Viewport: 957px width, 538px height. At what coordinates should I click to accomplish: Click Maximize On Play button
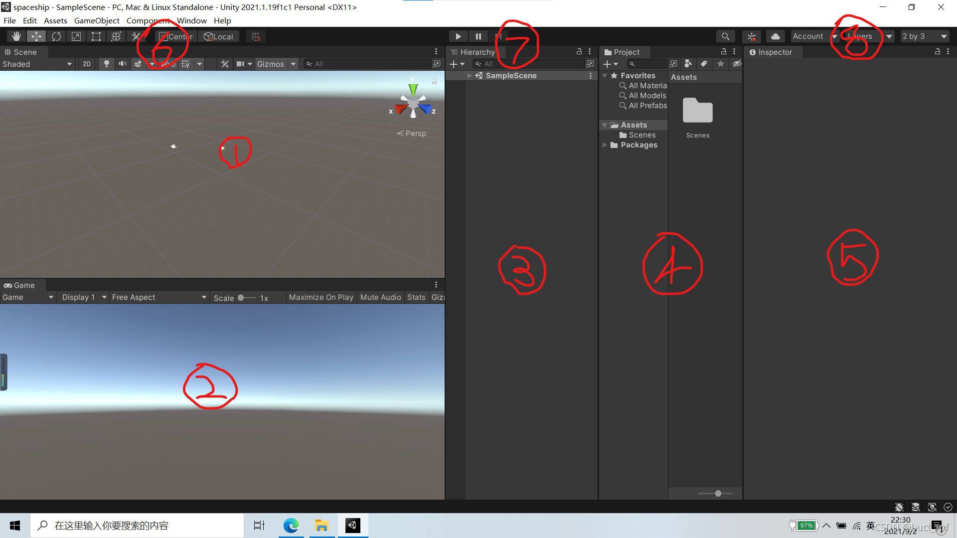click(321, 297)
